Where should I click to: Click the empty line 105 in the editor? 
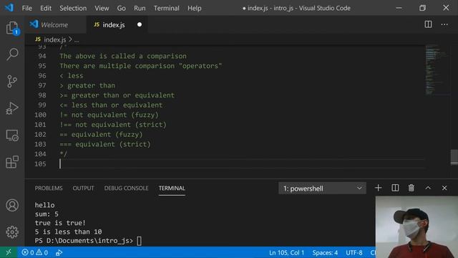tap(241, 164)
